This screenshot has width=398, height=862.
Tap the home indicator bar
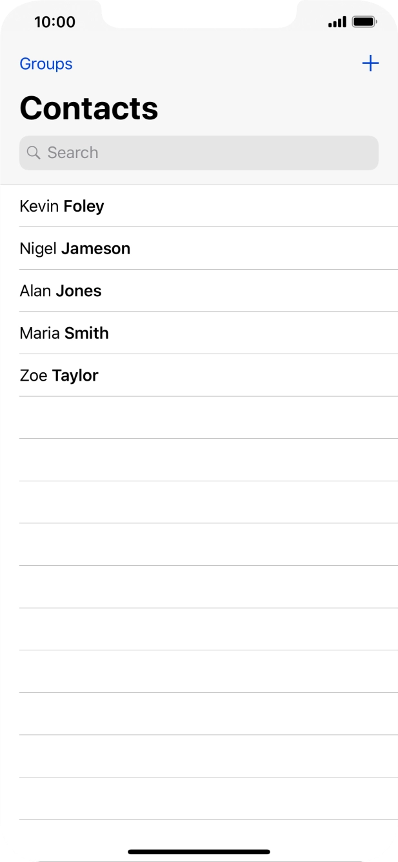tap(199, 852)
